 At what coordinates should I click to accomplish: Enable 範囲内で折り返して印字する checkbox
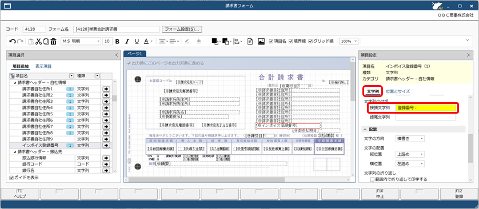(372, 179)
